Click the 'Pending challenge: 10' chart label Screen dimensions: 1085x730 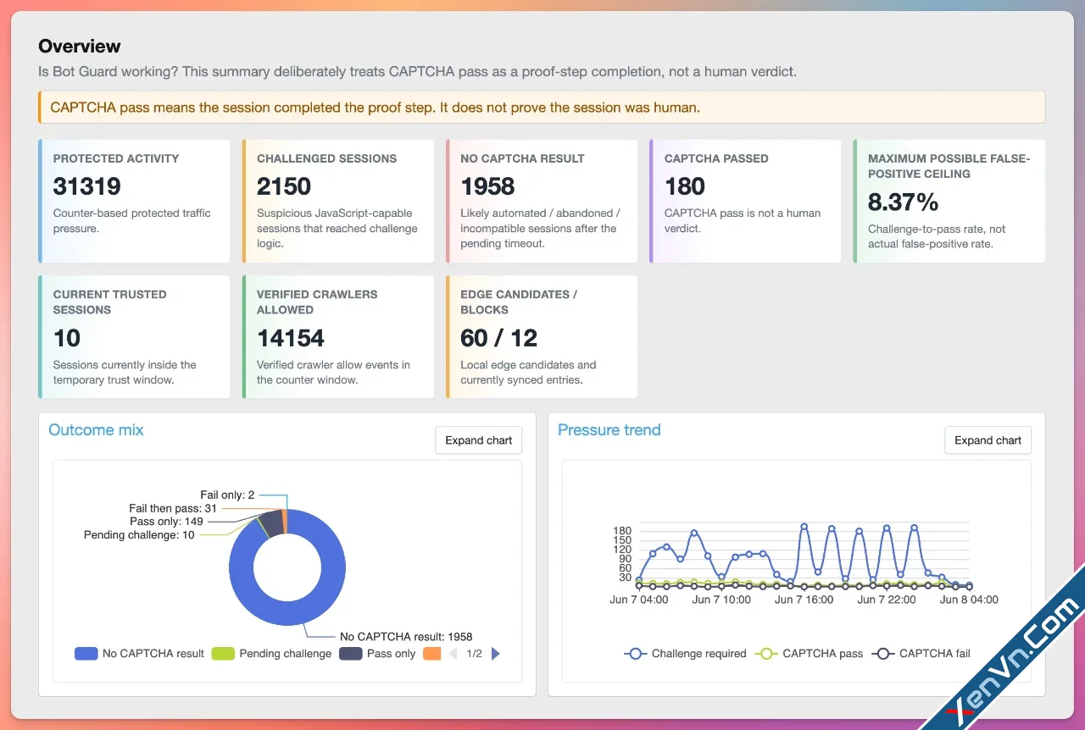click(139, 535)
